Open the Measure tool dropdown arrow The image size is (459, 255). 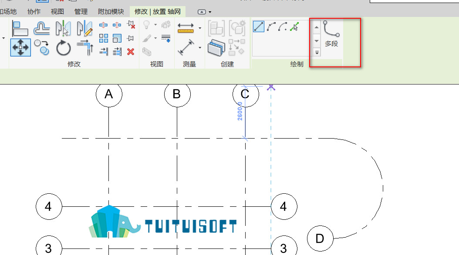click(200, 28)
